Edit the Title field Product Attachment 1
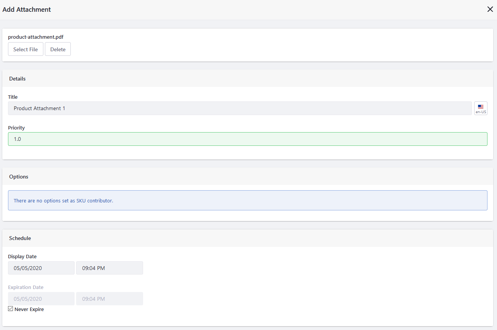The height and width of the screenshot is (330, 497). (x=240, y=108)
